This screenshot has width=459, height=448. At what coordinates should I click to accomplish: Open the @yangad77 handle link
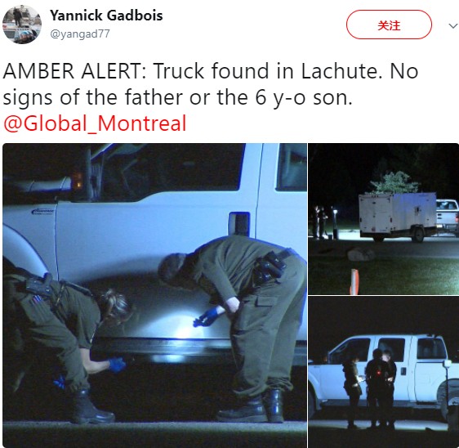[x=80, y=34]
